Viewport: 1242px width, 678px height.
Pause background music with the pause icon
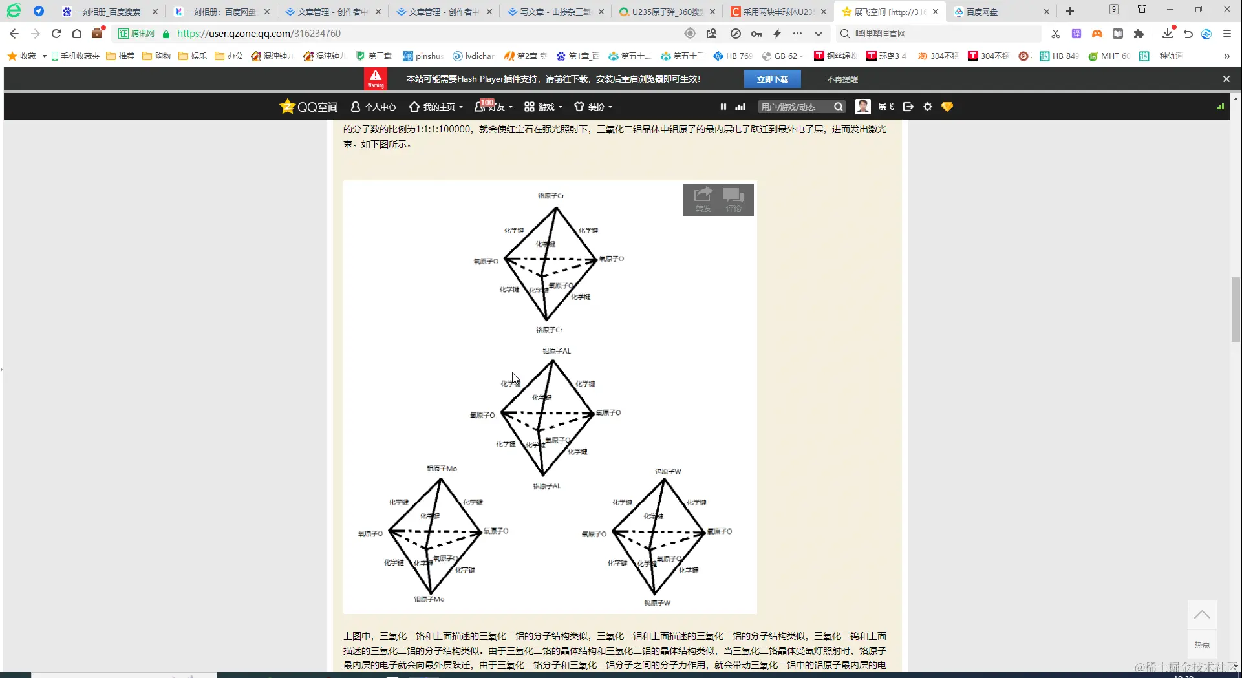pos(723,107)
